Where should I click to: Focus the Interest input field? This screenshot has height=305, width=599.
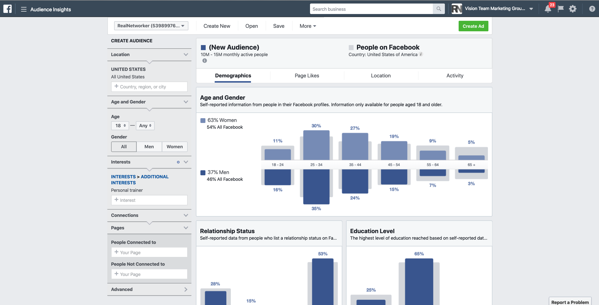149,200
